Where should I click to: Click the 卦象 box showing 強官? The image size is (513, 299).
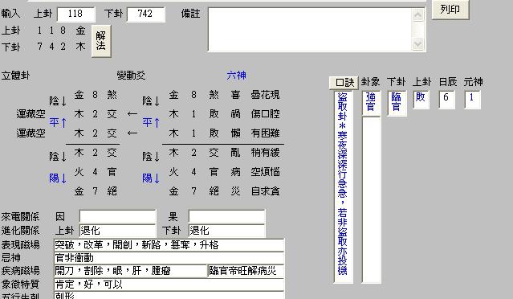(x=371, y=103)
